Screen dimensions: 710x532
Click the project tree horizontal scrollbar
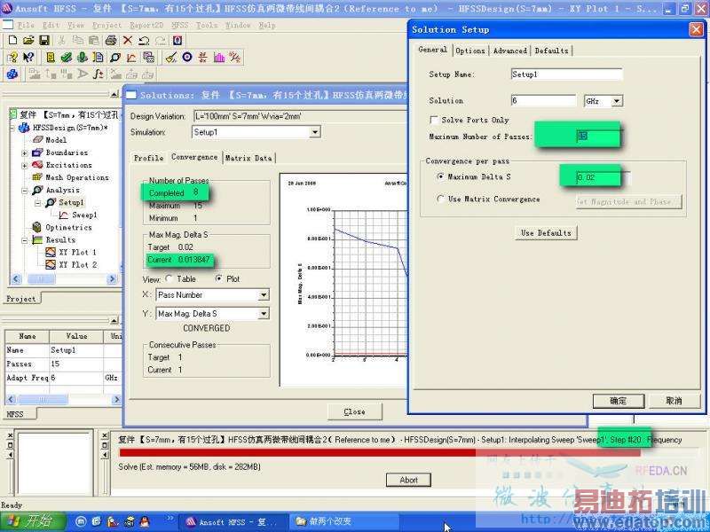(63, 279)
